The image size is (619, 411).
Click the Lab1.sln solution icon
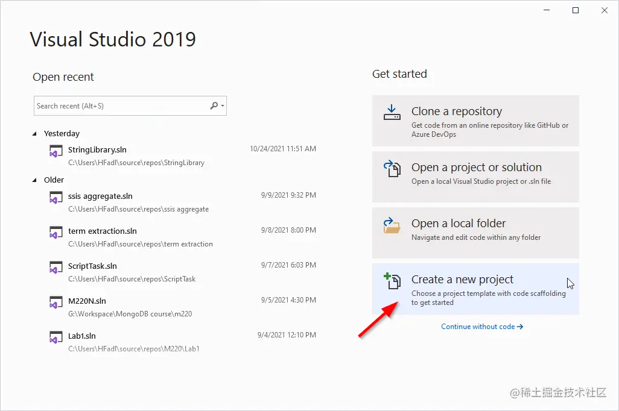coord(56,337)
